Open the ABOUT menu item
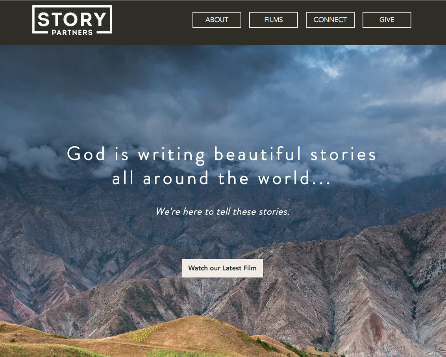The image size is (446, 357). coord(217,20)
